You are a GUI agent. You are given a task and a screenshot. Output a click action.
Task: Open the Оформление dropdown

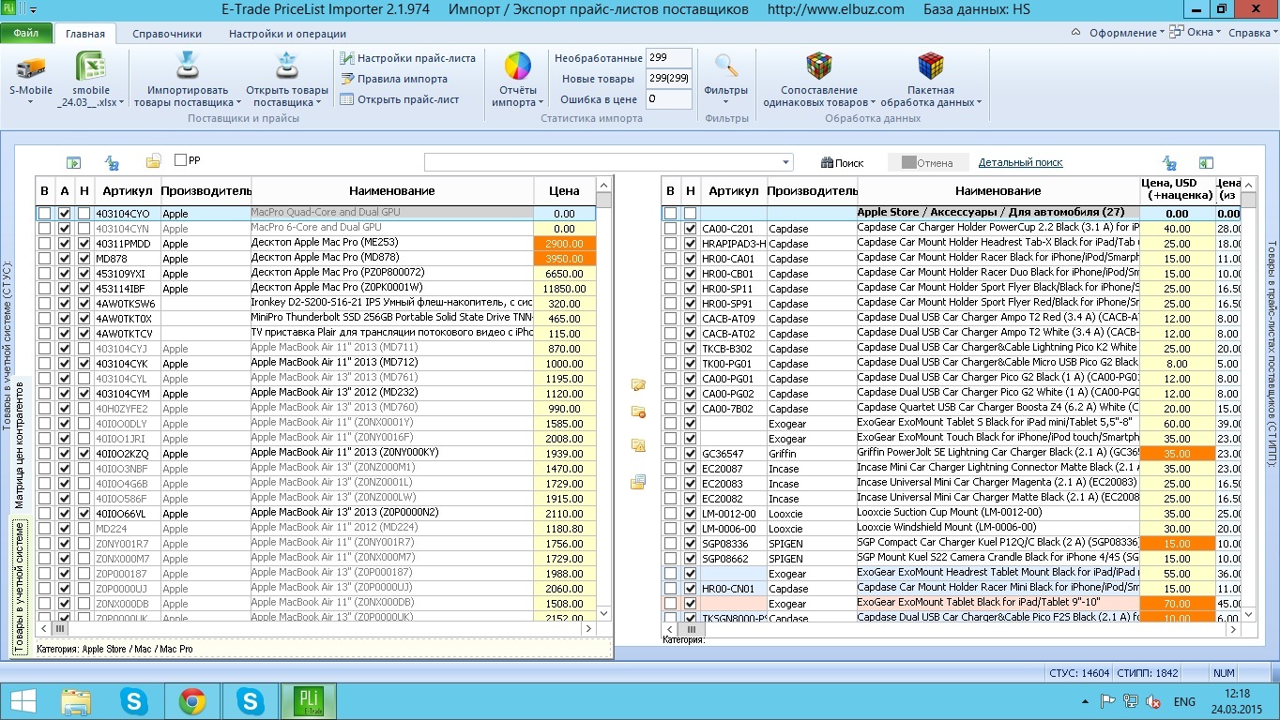1126,33
